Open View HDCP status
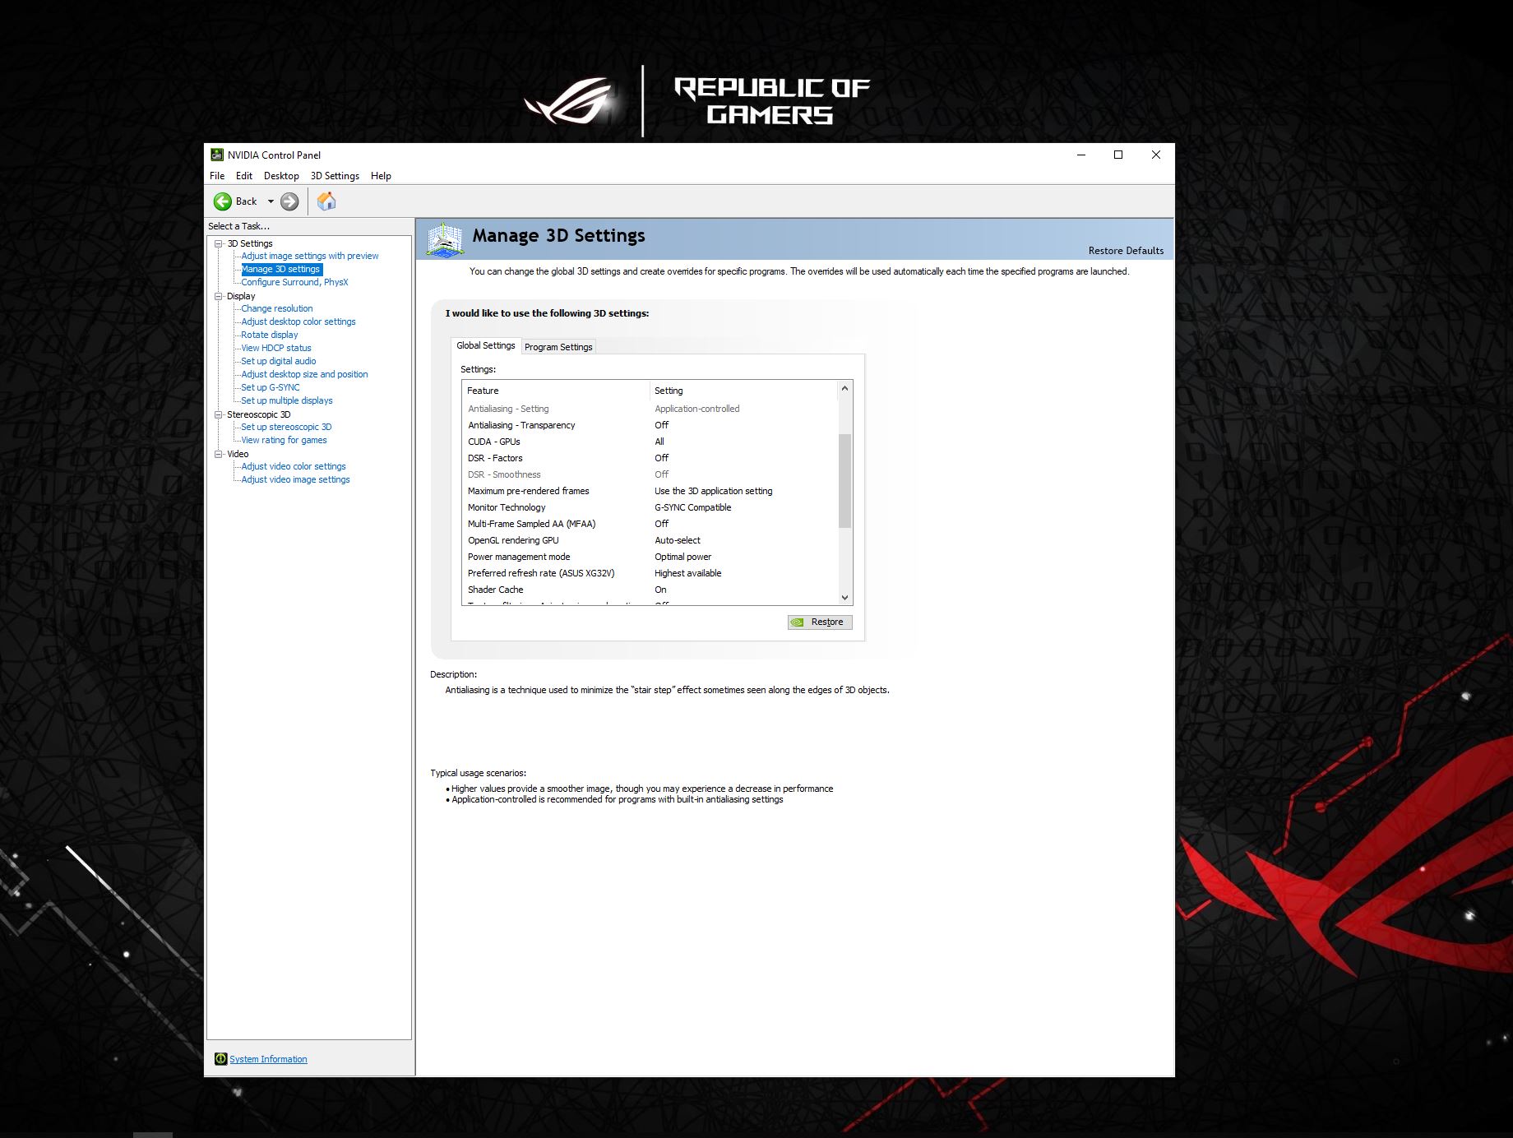 click(276, 348)
